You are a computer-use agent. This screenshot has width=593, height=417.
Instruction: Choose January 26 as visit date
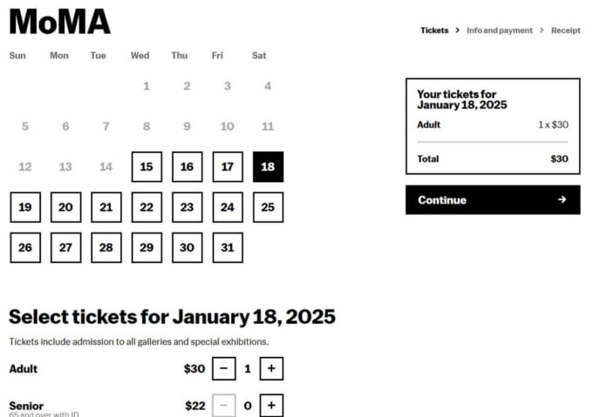pos(24,247)
